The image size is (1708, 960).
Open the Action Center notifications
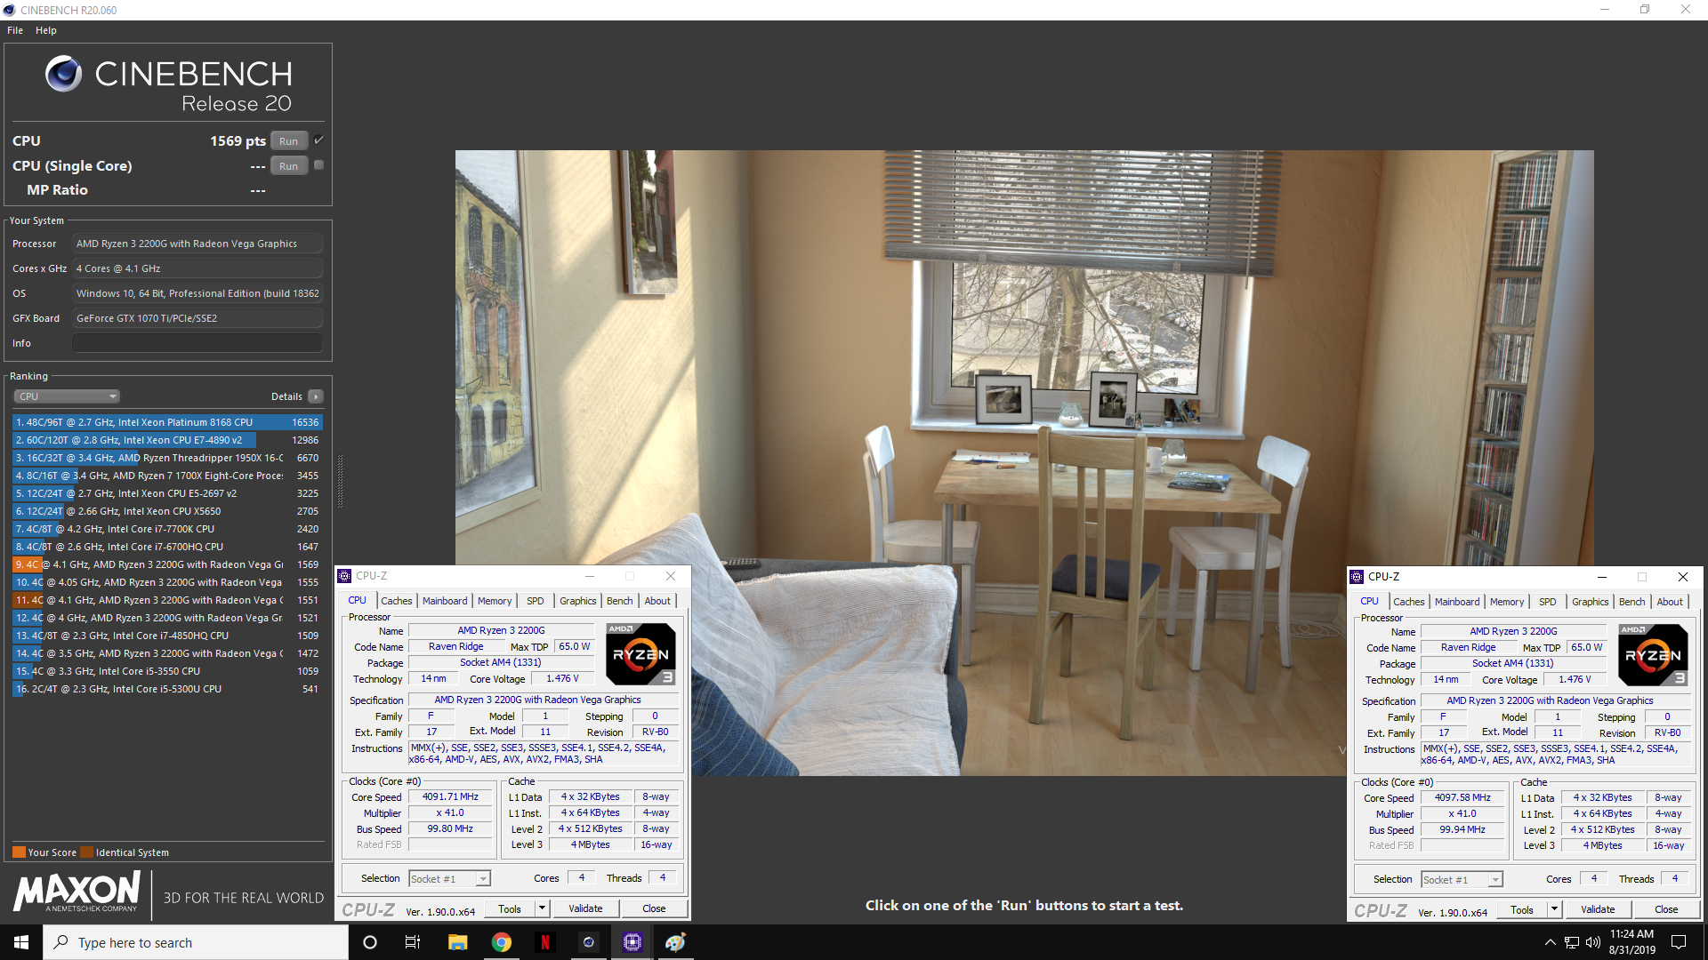[x=1679, y=942]
